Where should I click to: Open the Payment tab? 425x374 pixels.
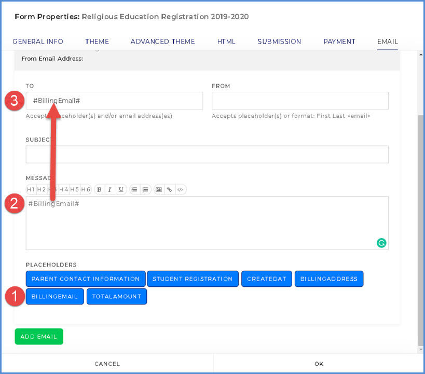click(x=339, y=41)
